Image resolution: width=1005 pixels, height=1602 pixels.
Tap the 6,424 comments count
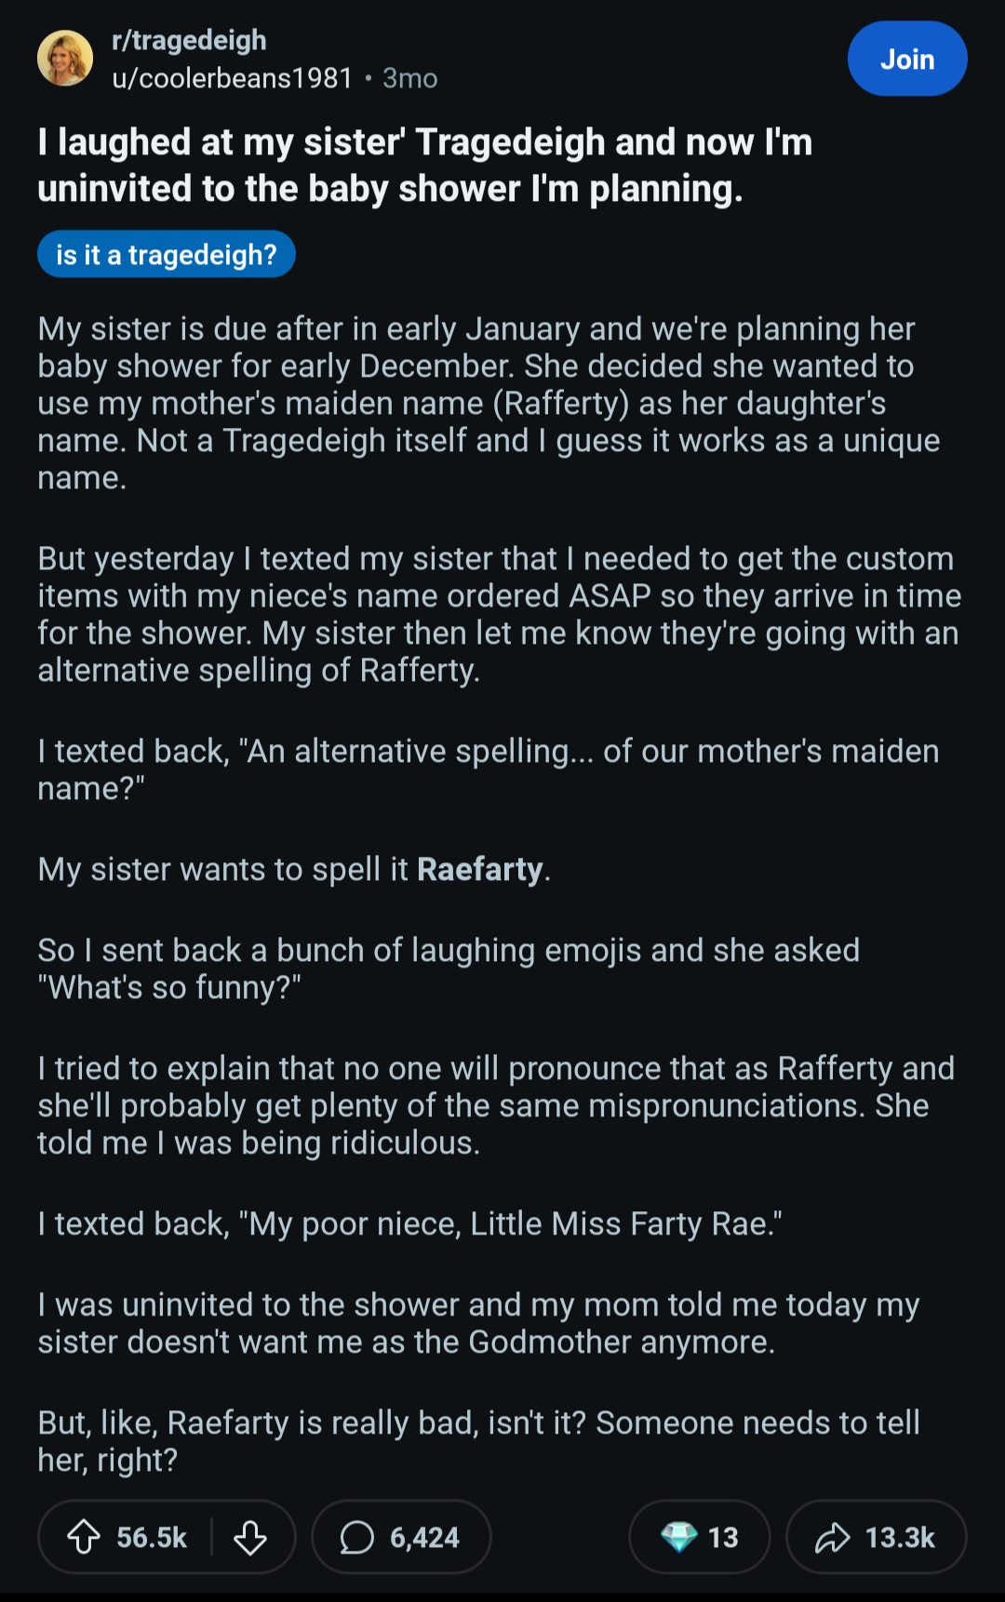click(x=424, y=1537)
